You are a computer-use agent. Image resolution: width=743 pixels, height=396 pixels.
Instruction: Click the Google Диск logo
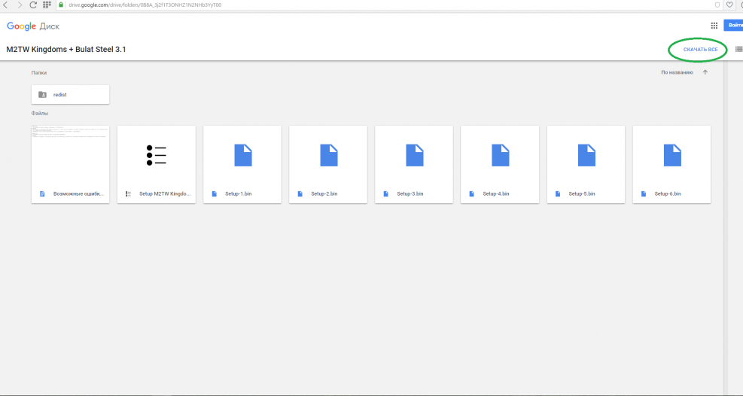pos(32,26)
